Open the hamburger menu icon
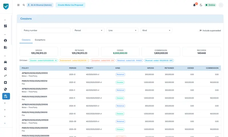This screenshot has height=137, width=228. [x=18, y=5]
